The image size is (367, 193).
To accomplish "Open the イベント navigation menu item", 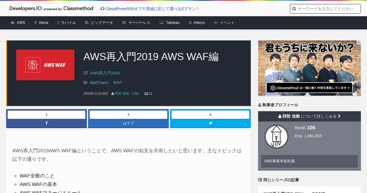I will (x=227, y=23).
